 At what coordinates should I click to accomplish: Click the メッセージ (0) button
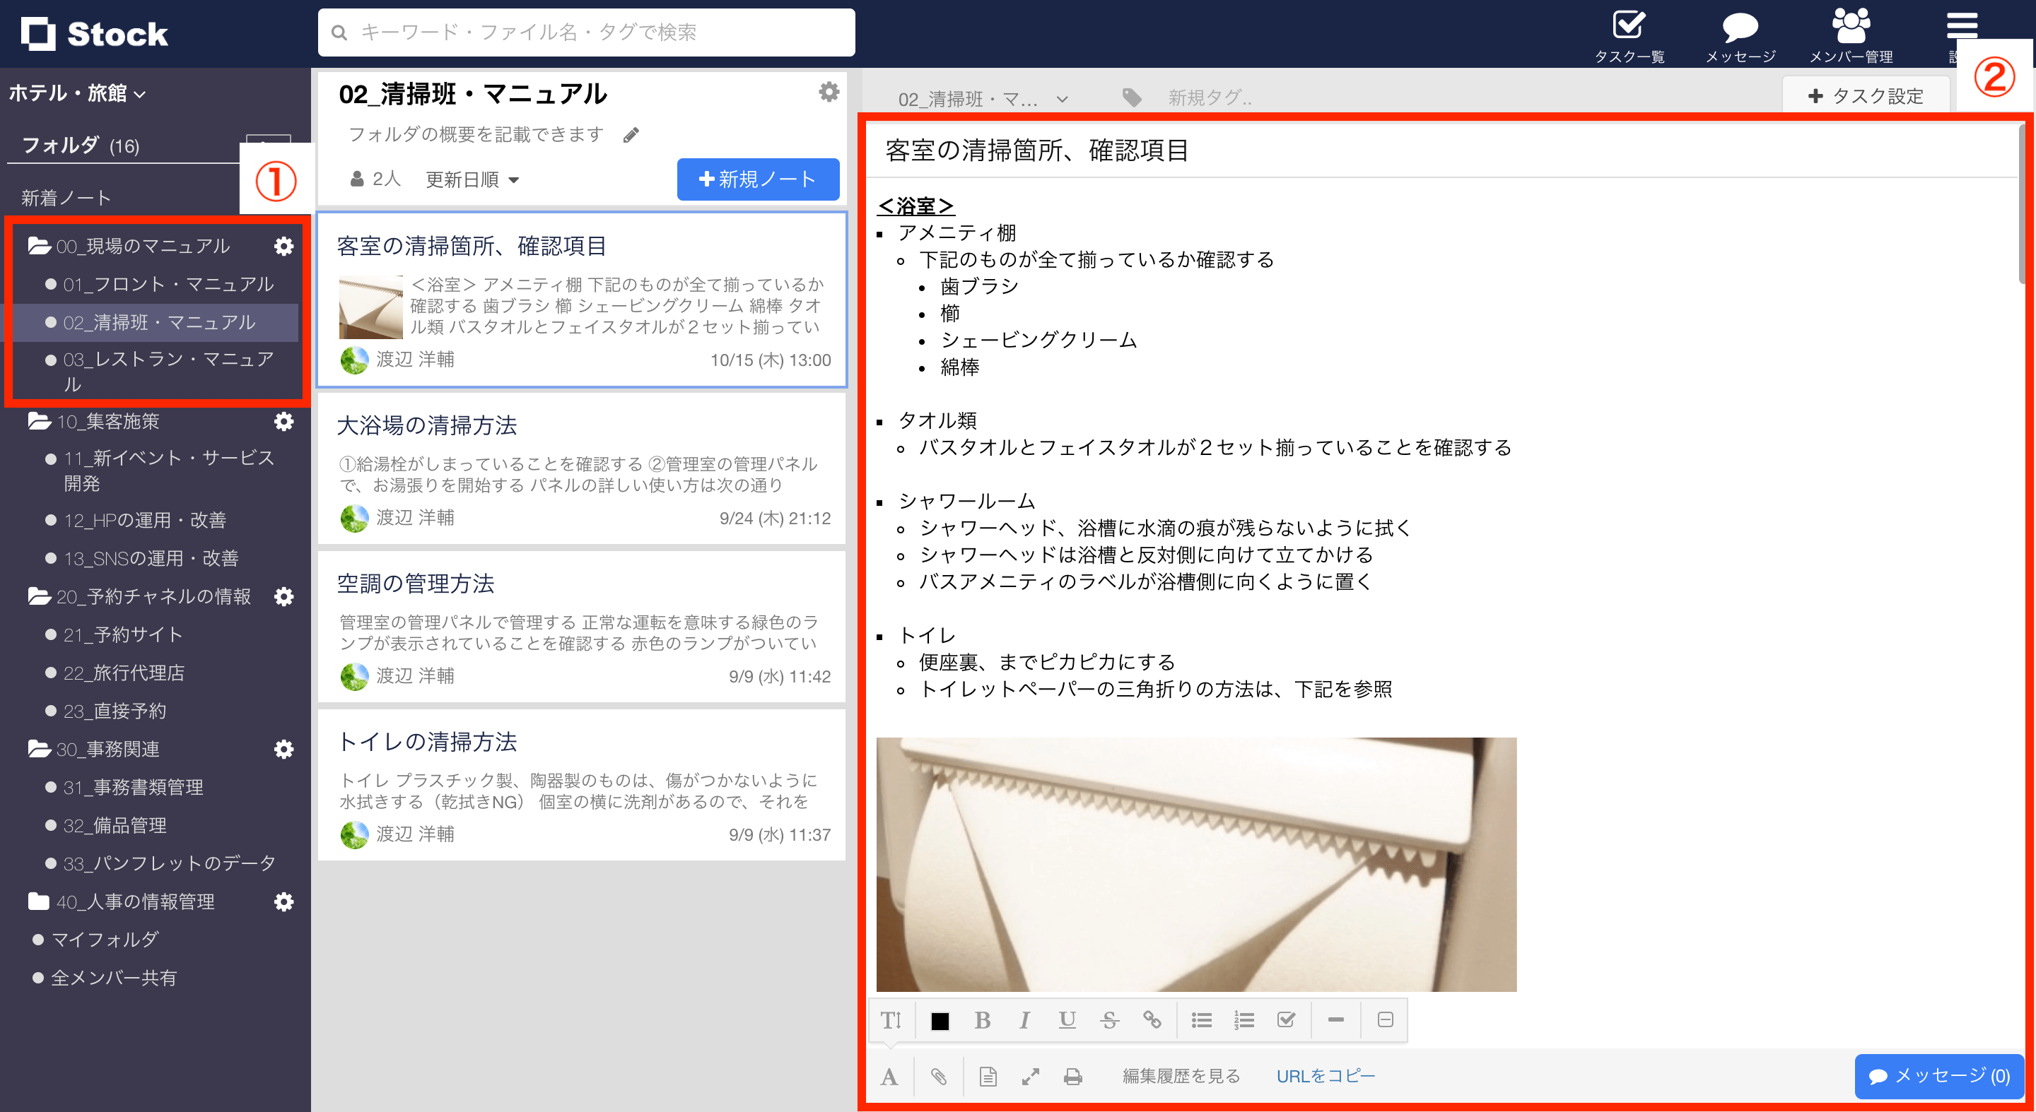click(1938, 1077)
